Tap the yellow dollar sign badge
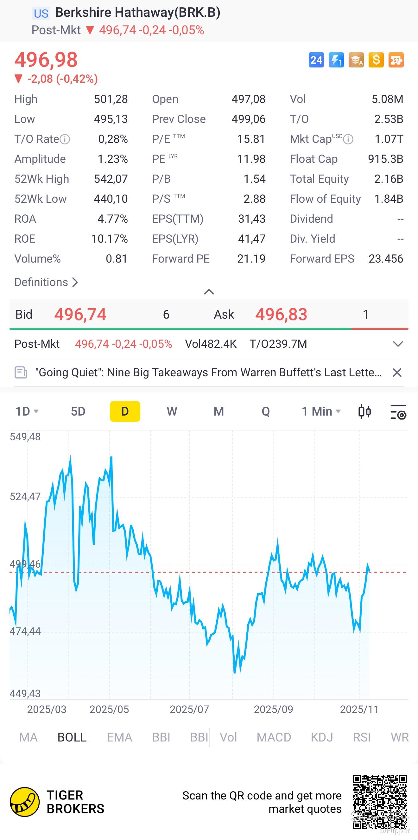This screenshot has height=840, width=418. tap(376, 60)
